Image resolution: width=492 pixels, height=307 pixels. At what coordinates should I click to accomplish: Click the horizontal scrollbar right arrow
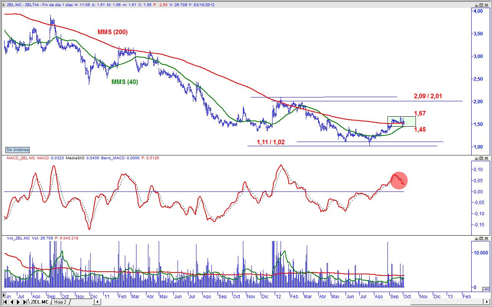point(487,302)
